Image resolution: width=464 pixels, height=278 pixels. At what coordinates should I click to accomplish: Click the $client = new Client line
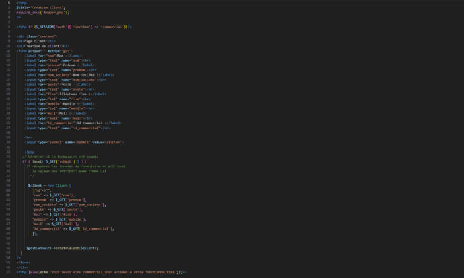pos(50,186)
